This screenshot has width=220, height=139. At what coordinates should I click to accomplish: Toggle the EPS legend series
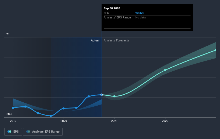pyautogui.click(x=13, y=132)
